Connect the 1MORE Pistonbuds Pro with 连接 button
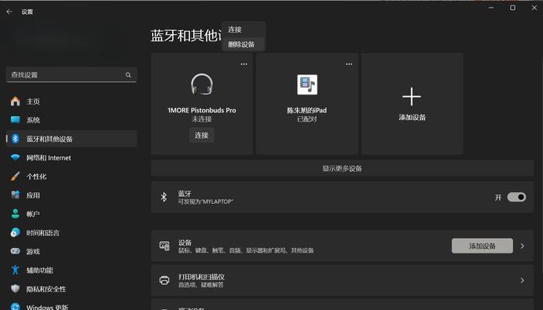 click(202, 136)
